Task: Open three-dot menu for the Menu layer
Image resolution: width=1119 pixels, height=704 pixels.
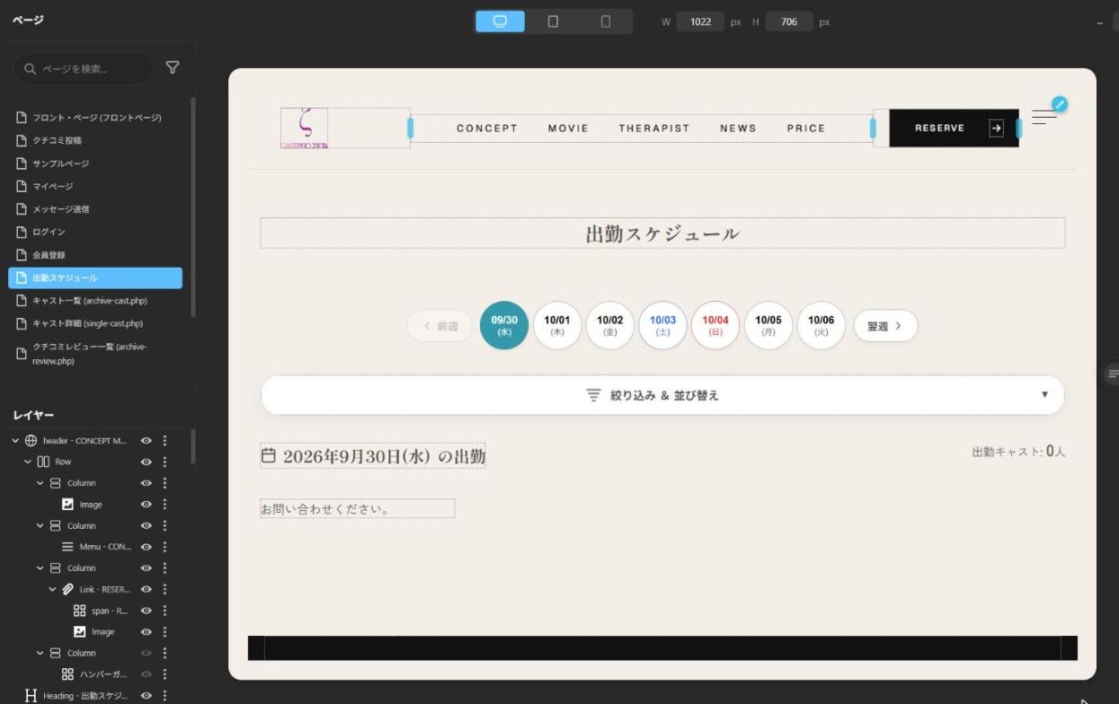Action: [x=164, y=547]
